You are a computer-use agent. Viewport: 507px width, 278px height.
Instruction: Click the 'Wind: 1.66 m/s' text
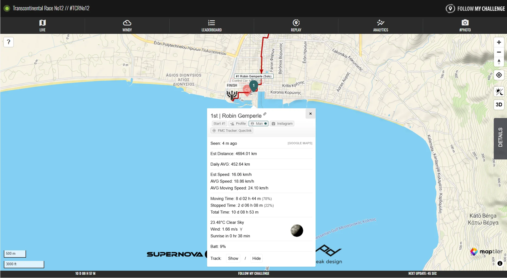[x=224, y=229]
